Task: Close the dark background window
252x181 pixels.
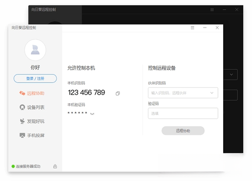Action: (237, 10)
